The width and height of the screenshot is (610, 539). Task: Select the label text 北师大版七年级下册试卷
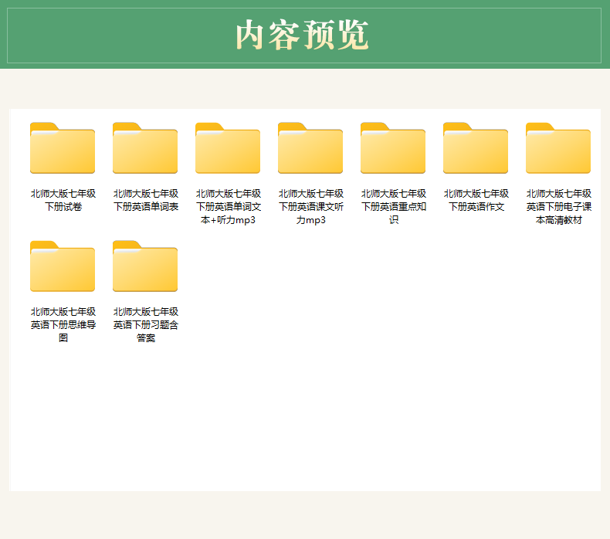coord(63,200)
